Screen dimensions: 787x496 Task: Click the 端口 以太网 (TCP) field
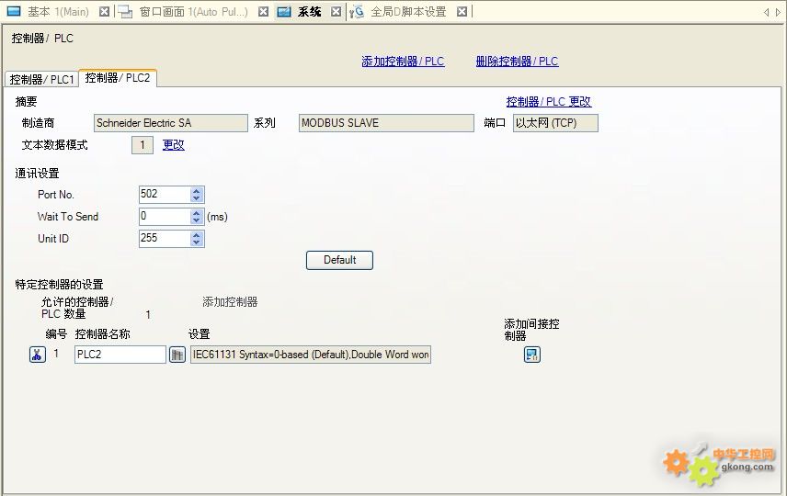(x=555, y=123)
